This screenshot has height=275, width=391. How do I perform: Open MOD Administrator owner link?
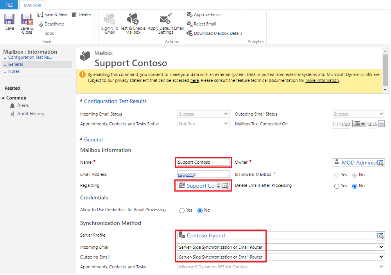[359, 163]
